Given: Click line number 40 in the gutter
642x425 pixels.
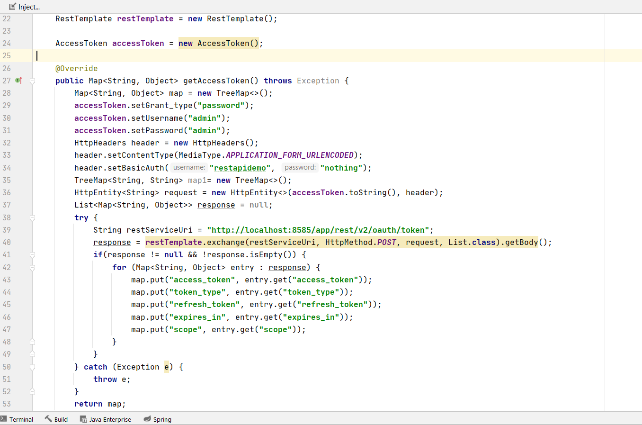Looking at the screenshot, I should coord(7,242).
